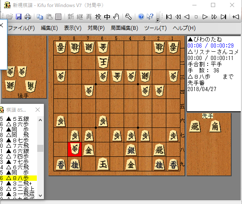Copy the kifu to clipboard
242x204 pixels.
(40, 17)
